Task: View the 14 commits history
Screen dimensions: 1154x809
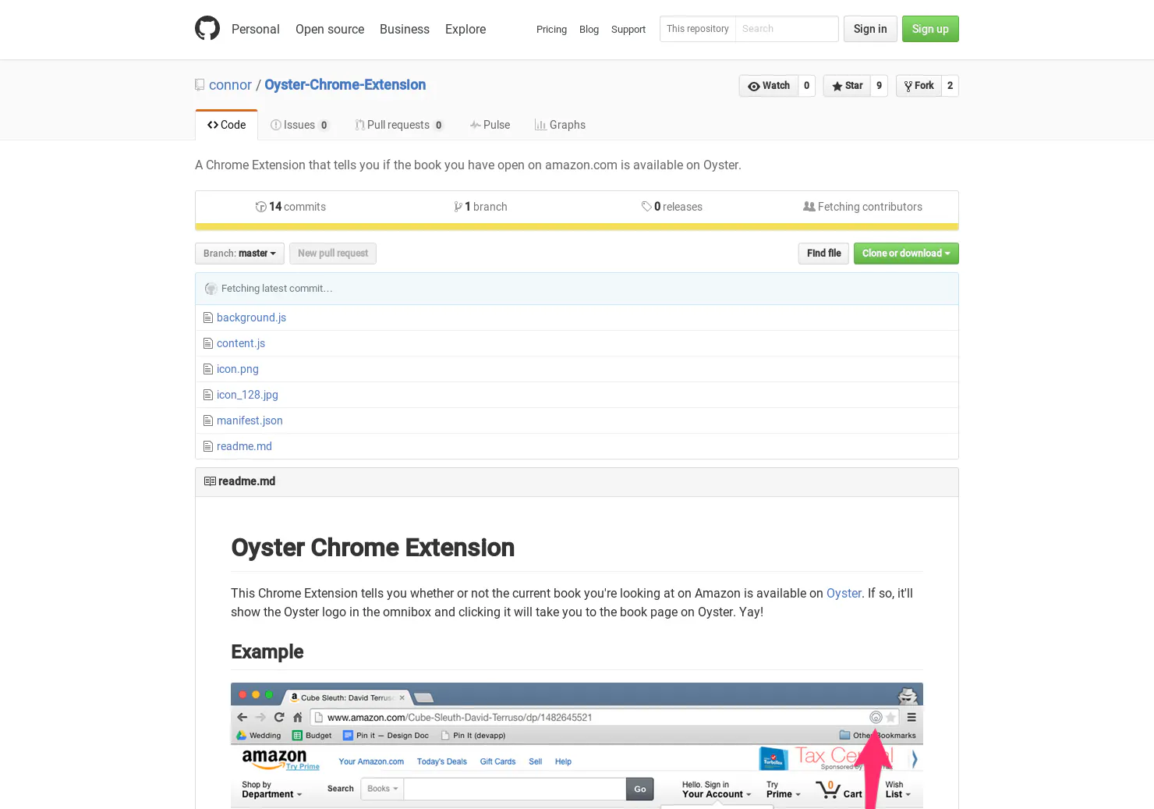Action: (x=291, y=207)
